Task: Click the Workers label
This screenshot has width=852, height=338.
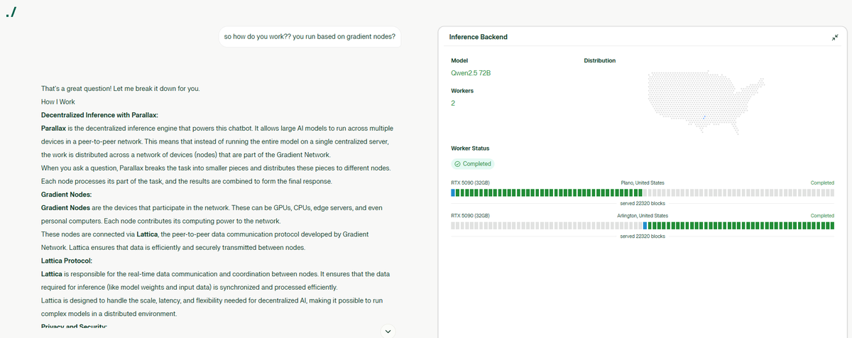Action: pos(462,91)
